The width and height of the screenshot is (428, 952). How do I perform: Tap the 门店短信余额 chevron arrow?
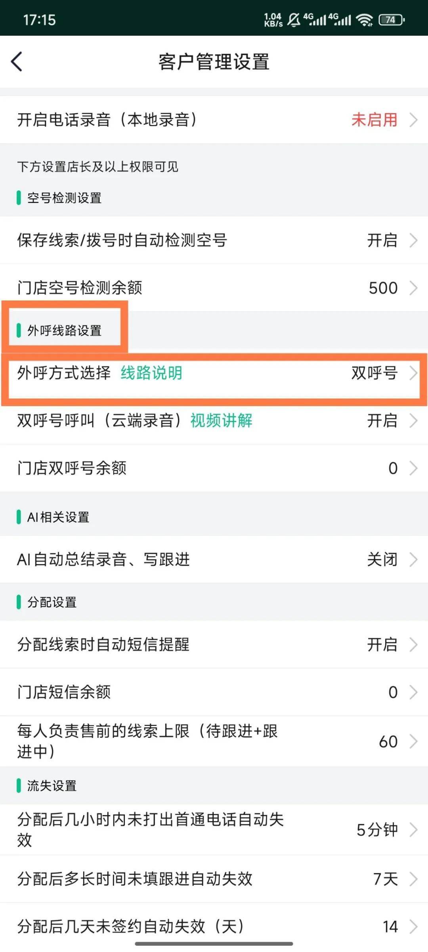click(x=413, y=692)
